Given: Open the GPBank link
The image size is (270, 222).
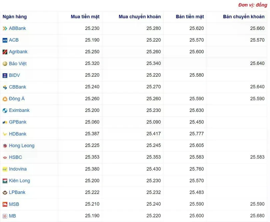Looking at the screenshot, I should (18, 122).
